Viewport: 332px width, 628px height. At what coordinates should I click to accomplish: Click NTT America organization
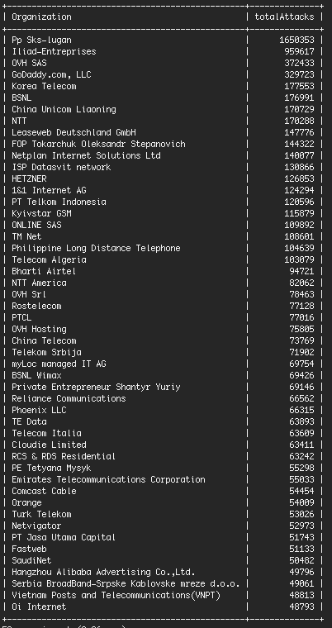pos(40,283)
